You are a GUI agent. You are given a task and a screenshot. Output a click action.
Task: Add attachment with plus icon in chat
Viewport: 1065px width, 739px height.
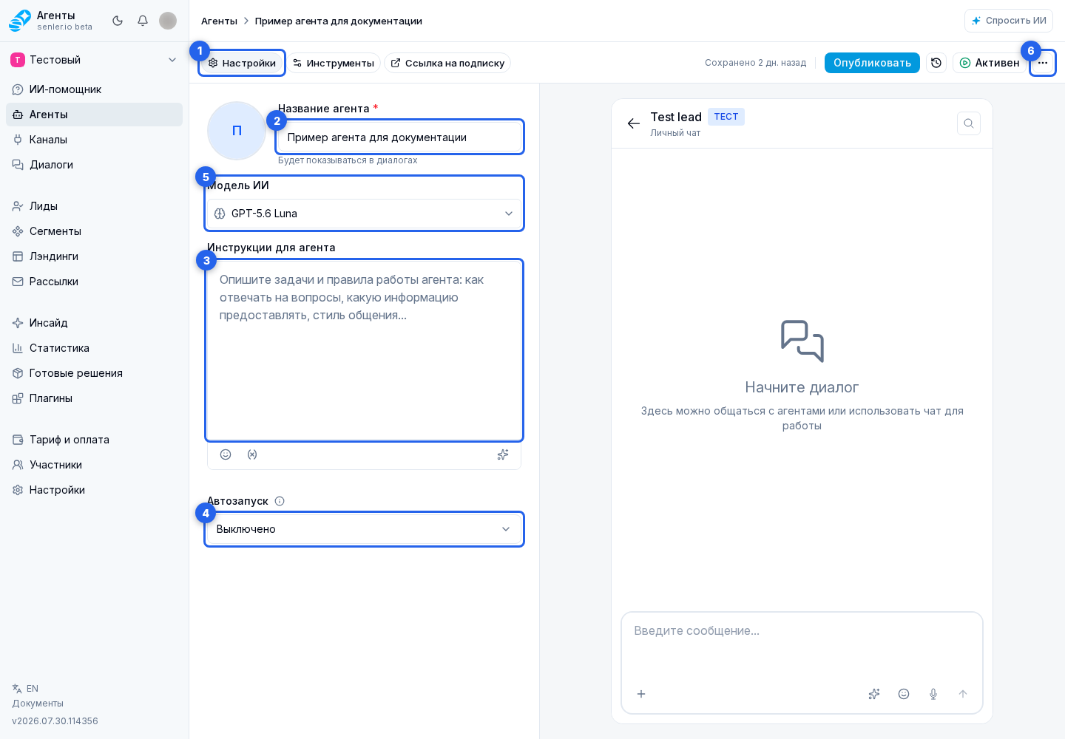tap(641, 694)
